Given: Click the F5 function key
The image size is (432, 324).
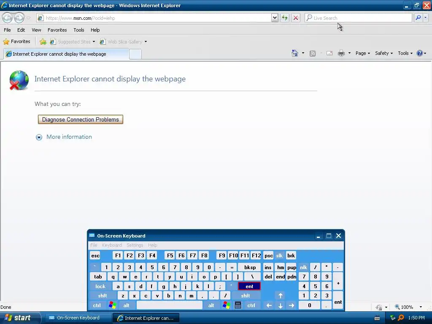Looking at the screenshot, I should [x=170, y=255].
